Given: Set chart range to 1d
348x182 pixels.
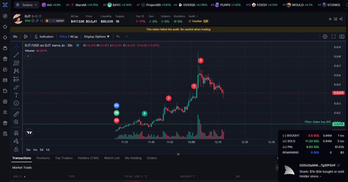Looking at the screenshot, I should click(x=48, y=150).
